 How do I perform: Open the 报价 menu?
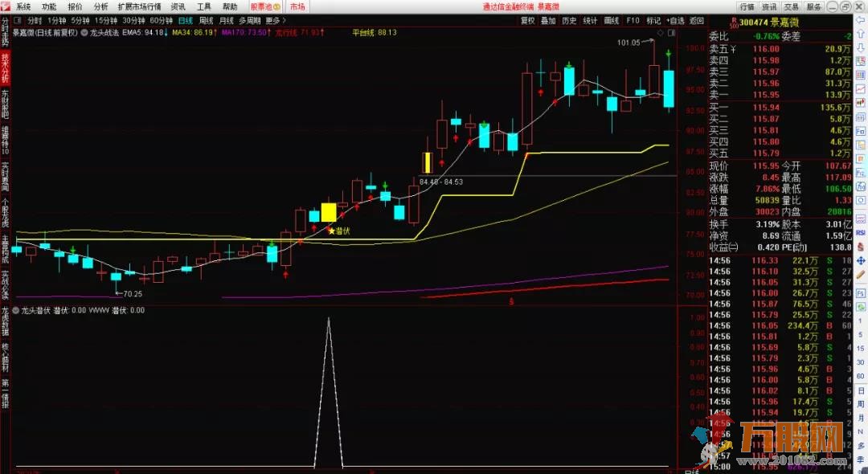point(75,6)
